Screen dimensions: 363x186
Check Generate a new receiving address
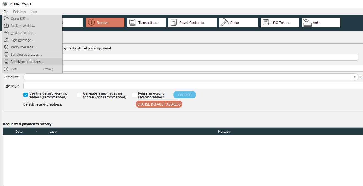click(x=79, y=95)
